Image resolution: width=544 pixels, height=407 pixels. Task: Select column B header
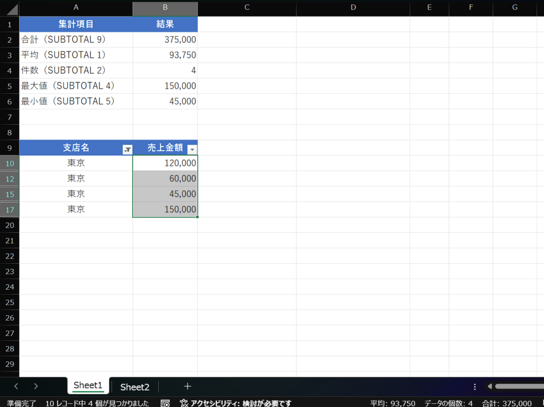point(165,7)
